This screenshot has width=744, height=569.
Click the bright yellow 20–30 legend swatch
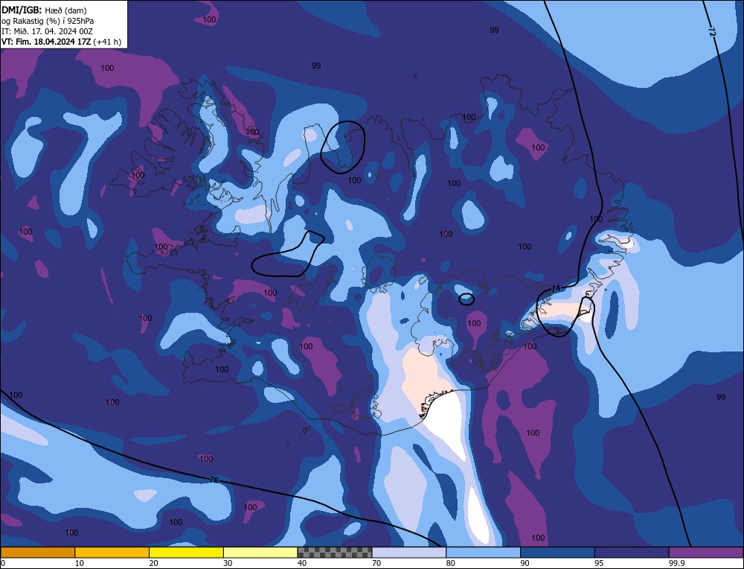[x=186, y=553]
